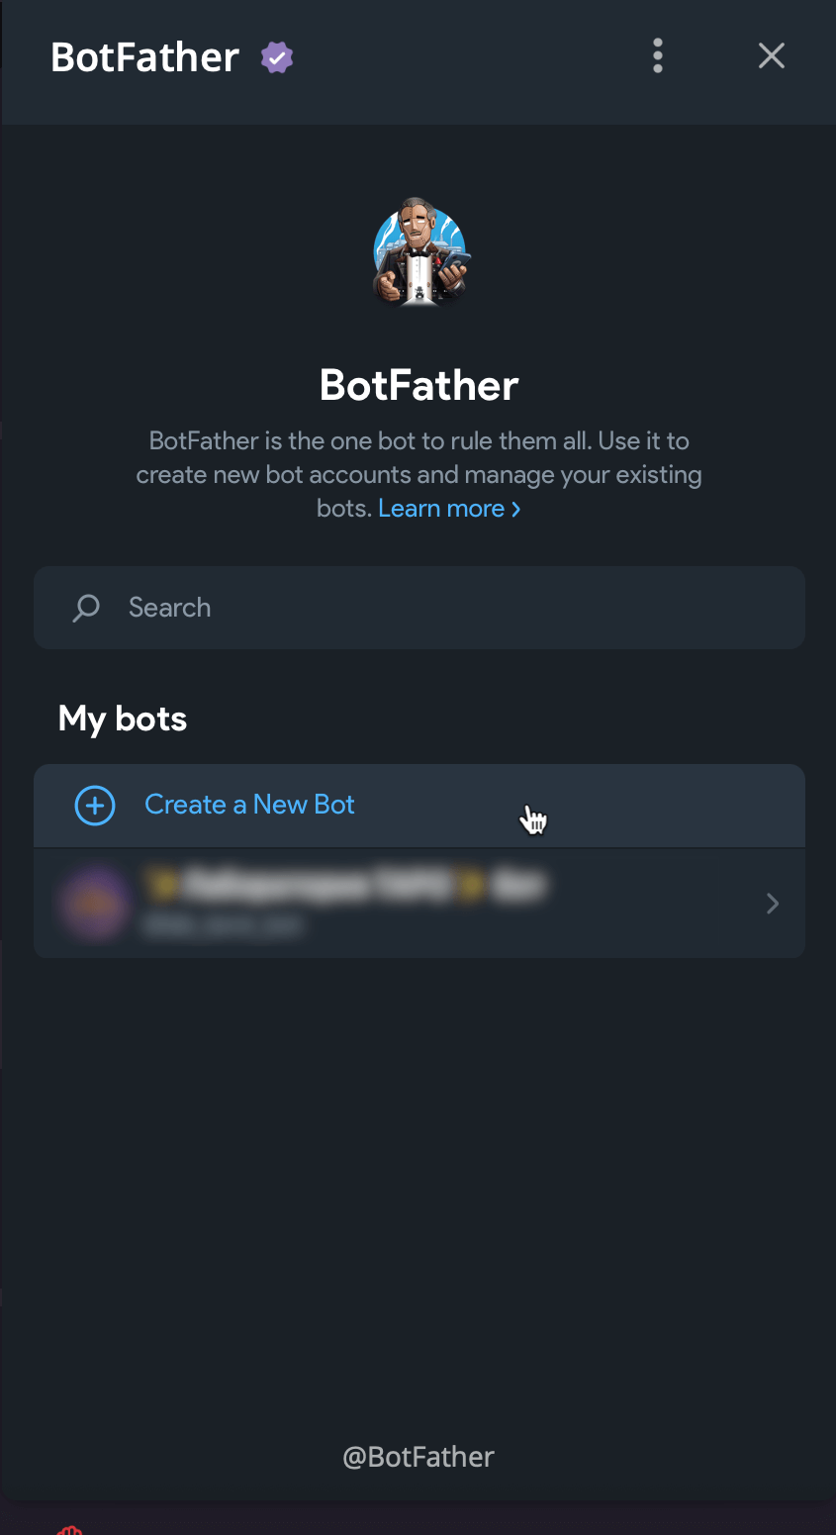836x1535 pixels.
Task: Click the @BotFather username at bottom
Action: pos(418,1457)
